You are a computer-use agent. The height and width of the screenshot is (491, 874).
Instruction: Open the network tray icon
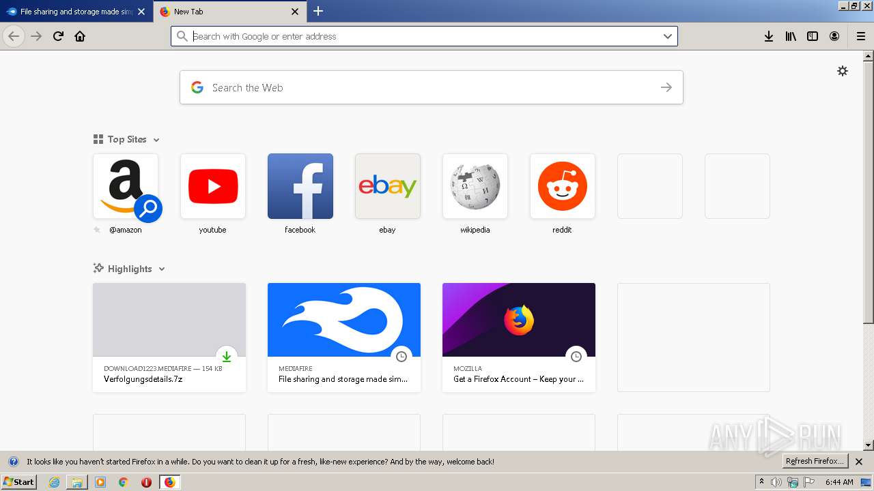click(793, 482)
